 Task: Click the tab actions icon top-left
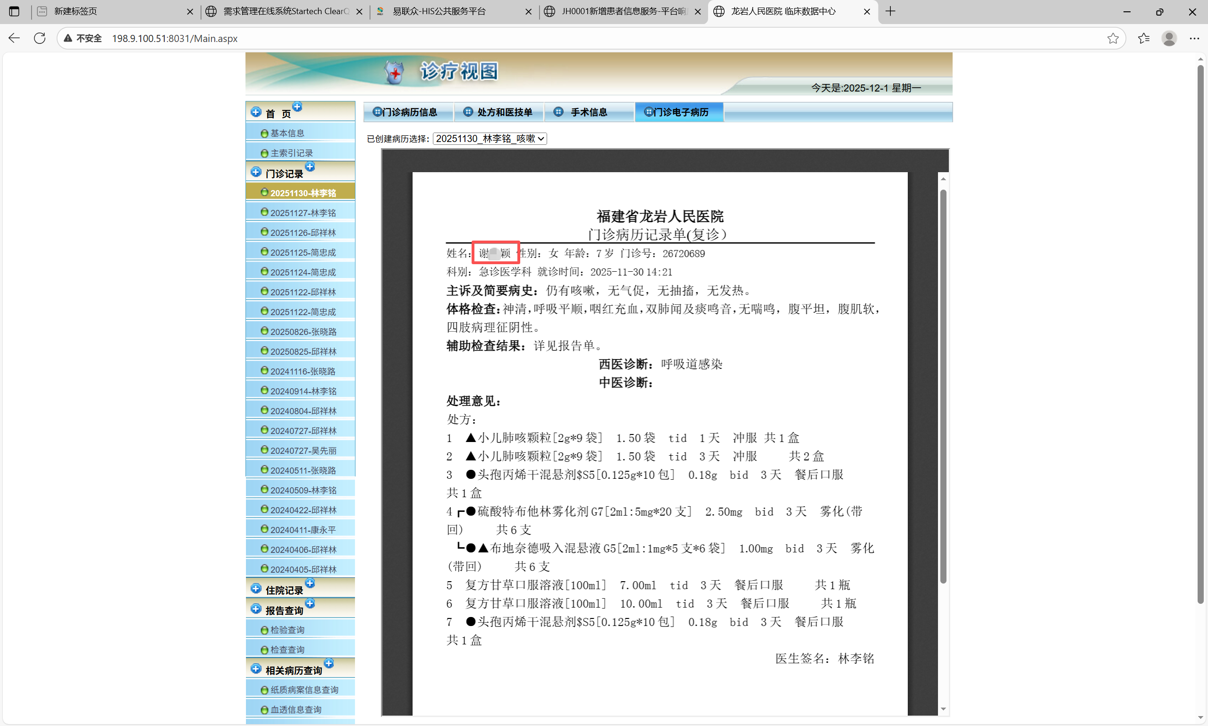tap(14, 11)
